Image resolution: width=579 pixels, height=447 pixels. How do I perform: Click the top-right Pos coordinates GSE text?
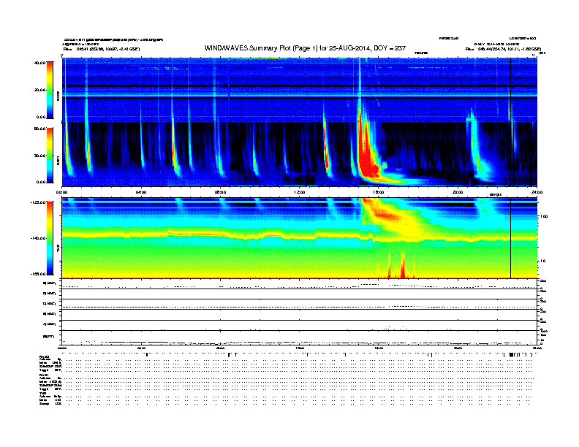pyautogui.click(x=503, y=49)
